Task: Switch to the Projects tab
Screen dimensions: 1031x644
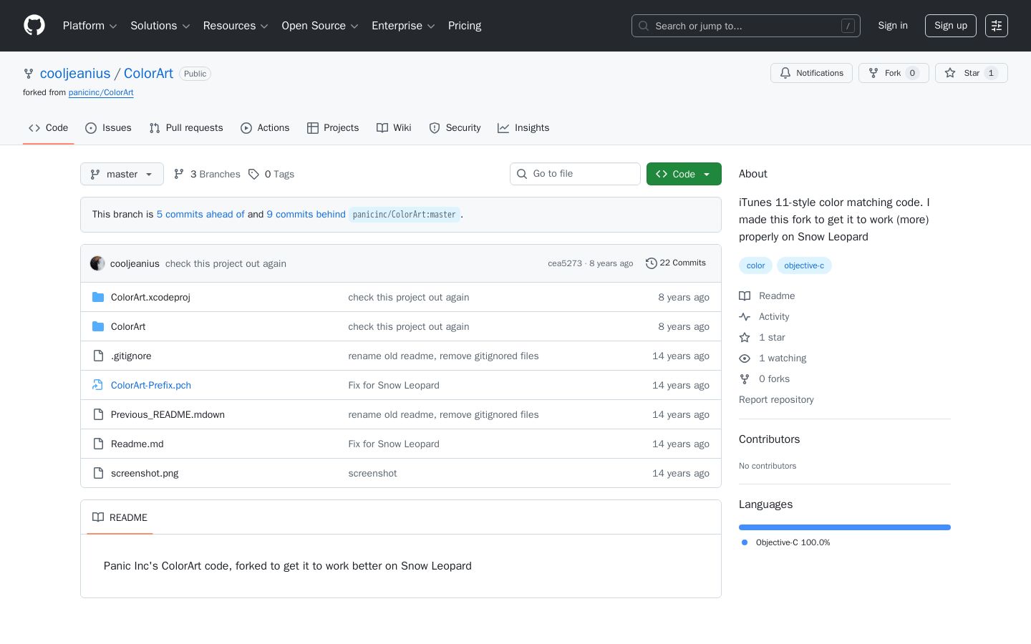Action: (x=333, y=128)
